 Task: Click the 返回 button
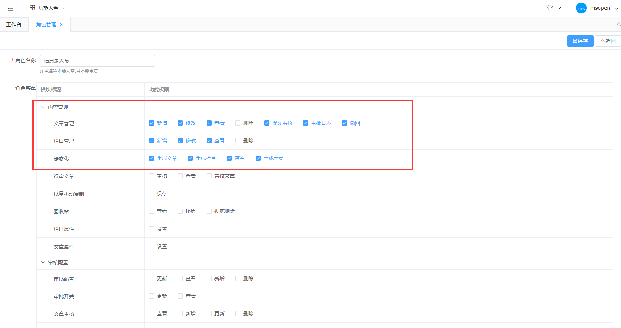tap(608, 41)
